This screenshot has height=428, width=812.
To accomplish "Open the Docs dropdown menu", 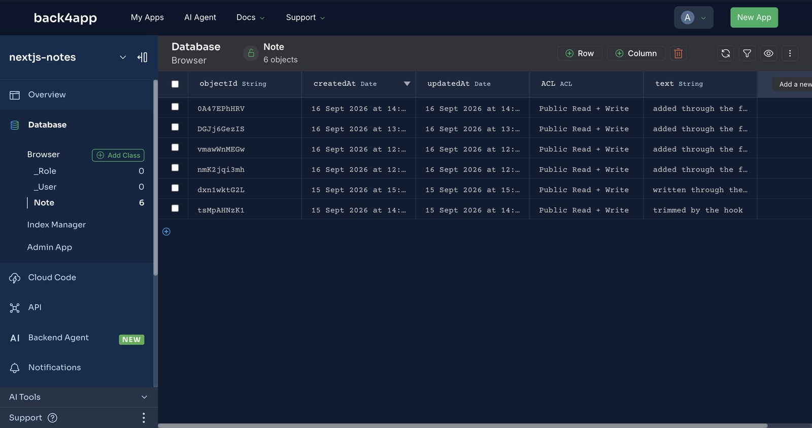I will click(250, 17).
